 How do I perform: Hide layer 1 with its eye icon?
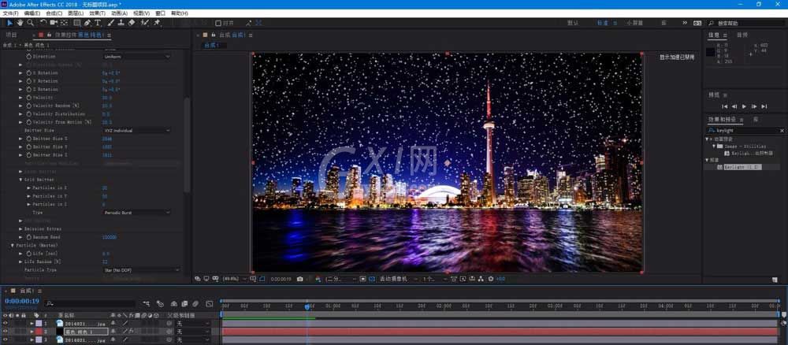click(x=6, y=324)
